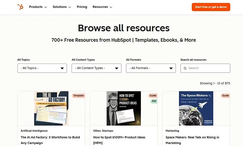Click the PDF badge on Product Ideas card
The image size is (243, 146).
click(154, 101)
